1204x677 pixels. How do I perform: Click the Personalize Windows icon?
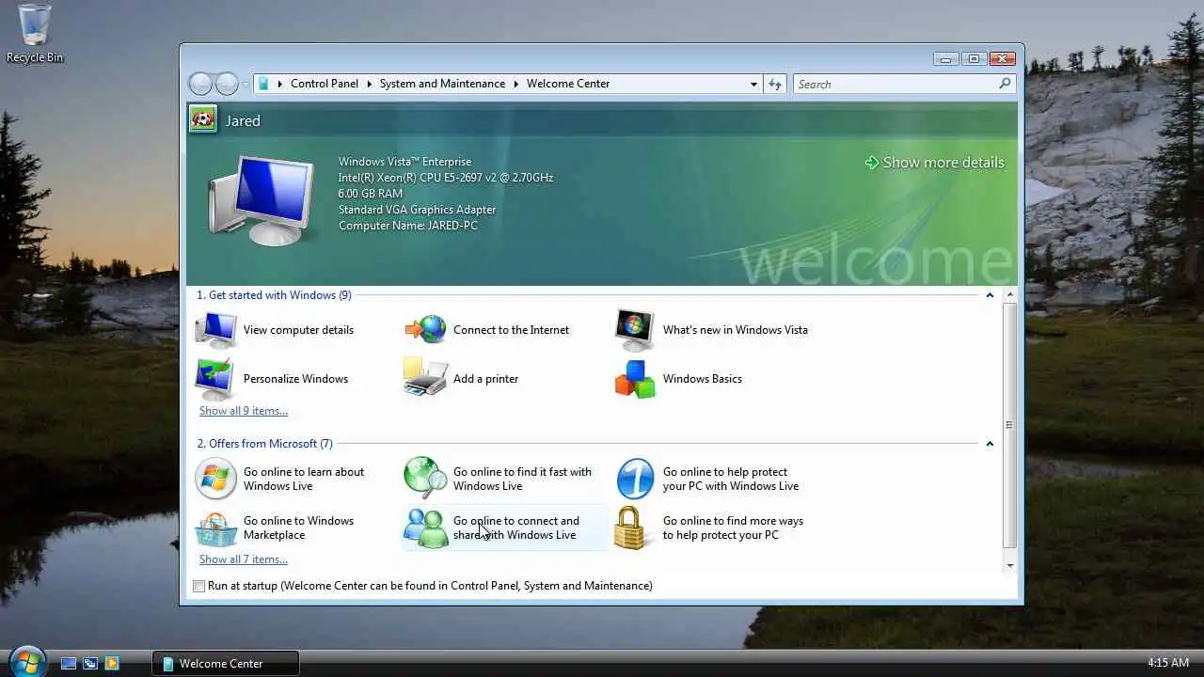(216, 379)
